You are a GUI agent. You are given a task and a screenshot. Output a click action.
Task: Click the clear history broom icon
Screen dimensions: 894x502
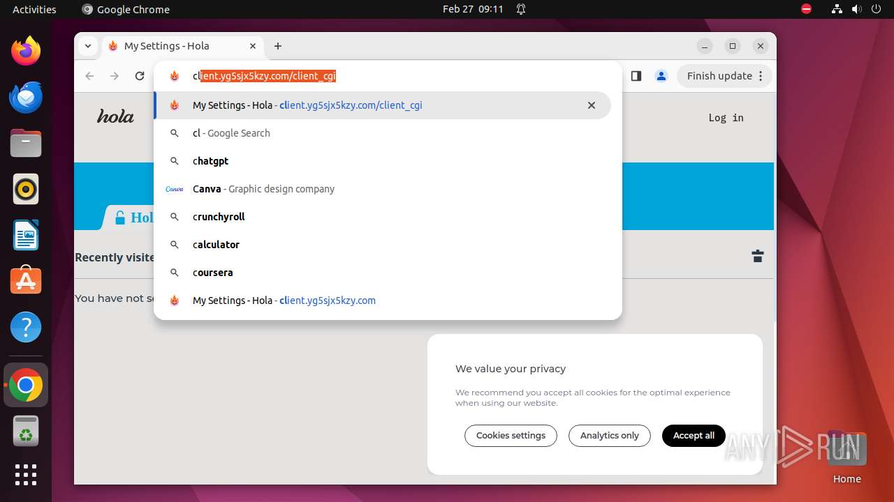click(x=758, y=256)
